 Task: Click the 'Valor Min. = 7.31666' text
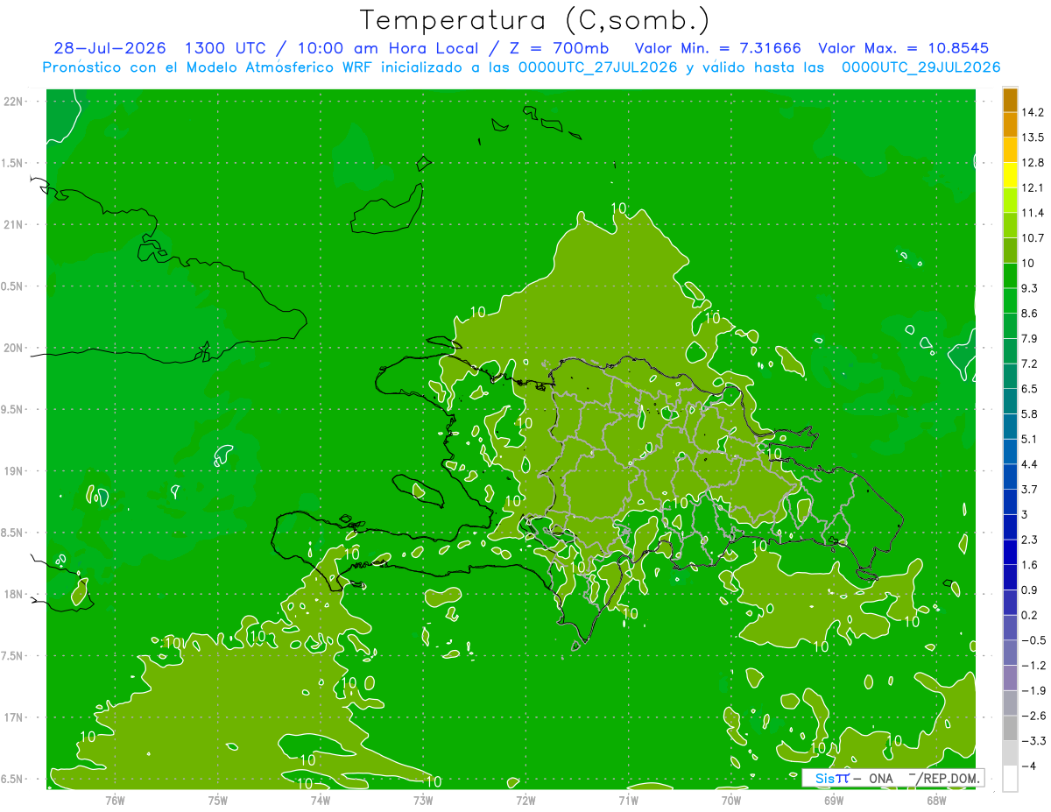(717, 47)
